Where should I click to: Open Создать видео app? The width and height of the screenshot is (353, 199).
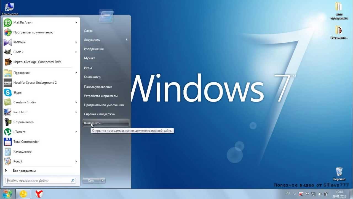point(41,122)
